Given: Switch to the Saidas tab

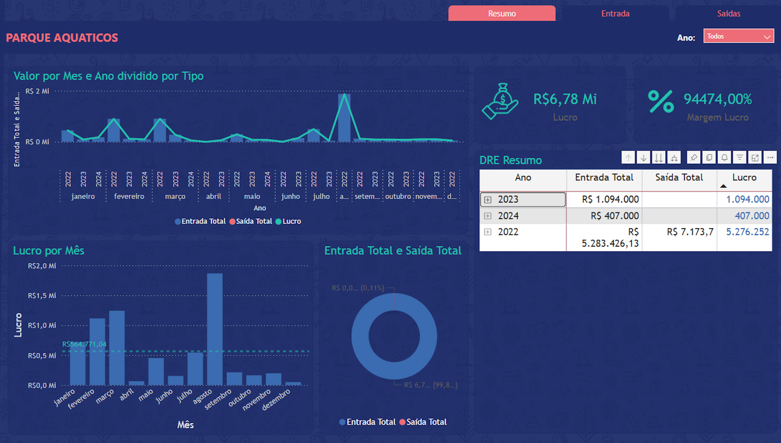Looking at the screenshot, I should point(729,13).
